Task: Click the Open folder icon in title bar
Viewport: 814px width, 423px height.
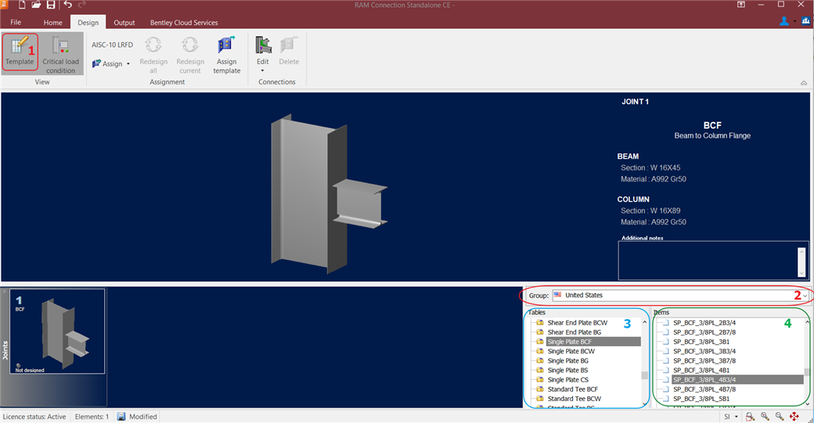Action: pos(36,5)
